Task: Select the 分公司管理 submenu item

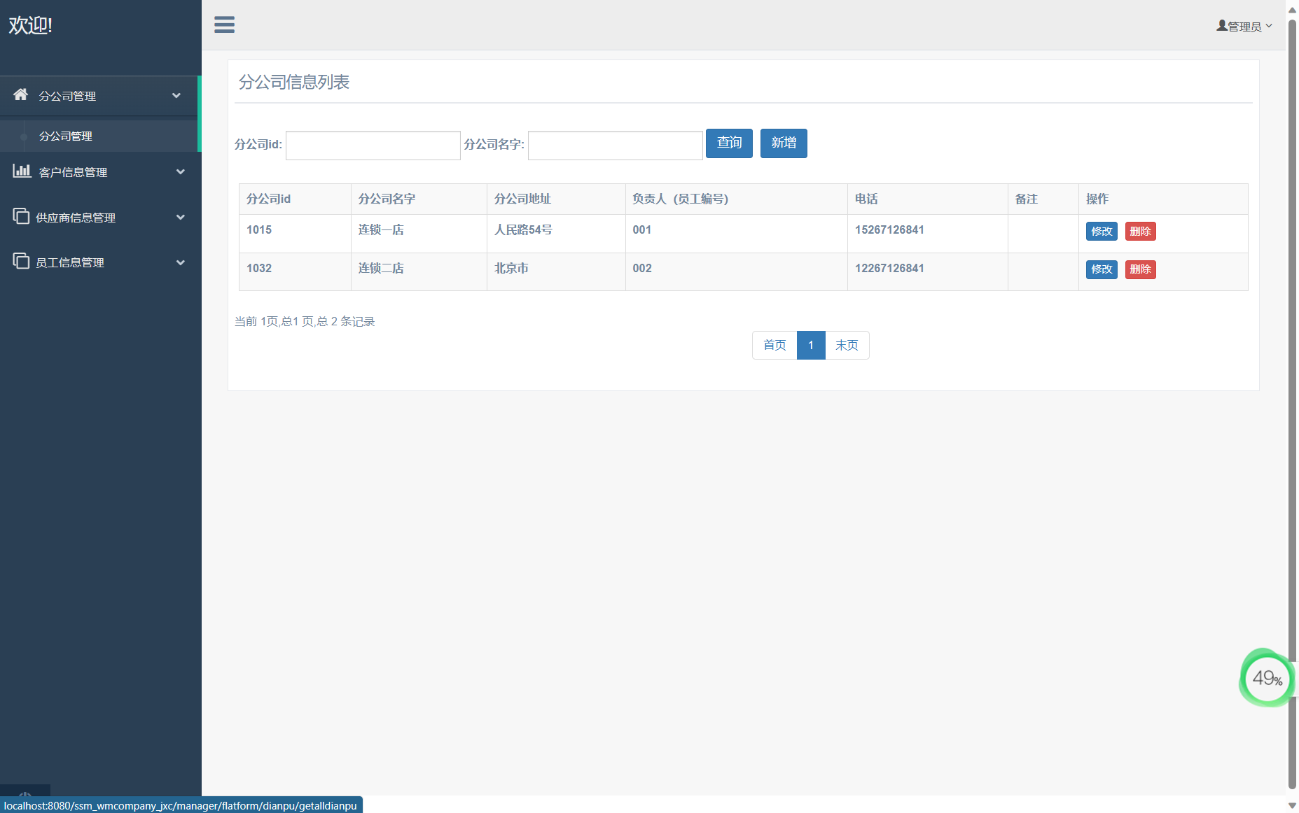Action: pos(66,136)
